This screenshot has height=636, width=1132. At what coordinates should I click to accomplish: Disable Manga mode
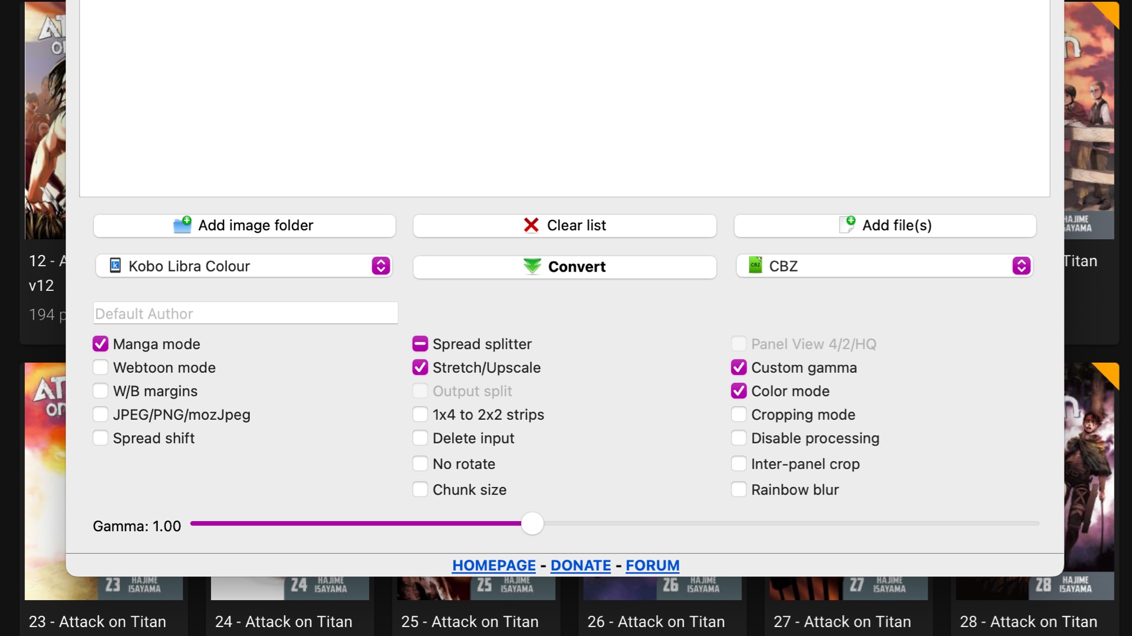[x=100, y=343]
